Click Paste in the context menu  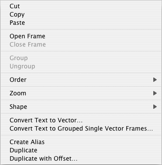[x=81, y=23]
